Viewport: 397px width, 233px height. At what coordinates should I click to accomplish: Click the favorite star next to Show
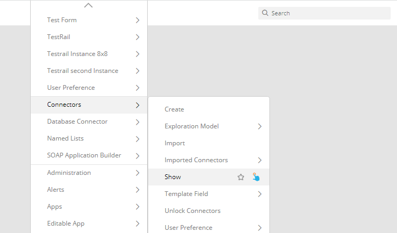tap(241, 177)
